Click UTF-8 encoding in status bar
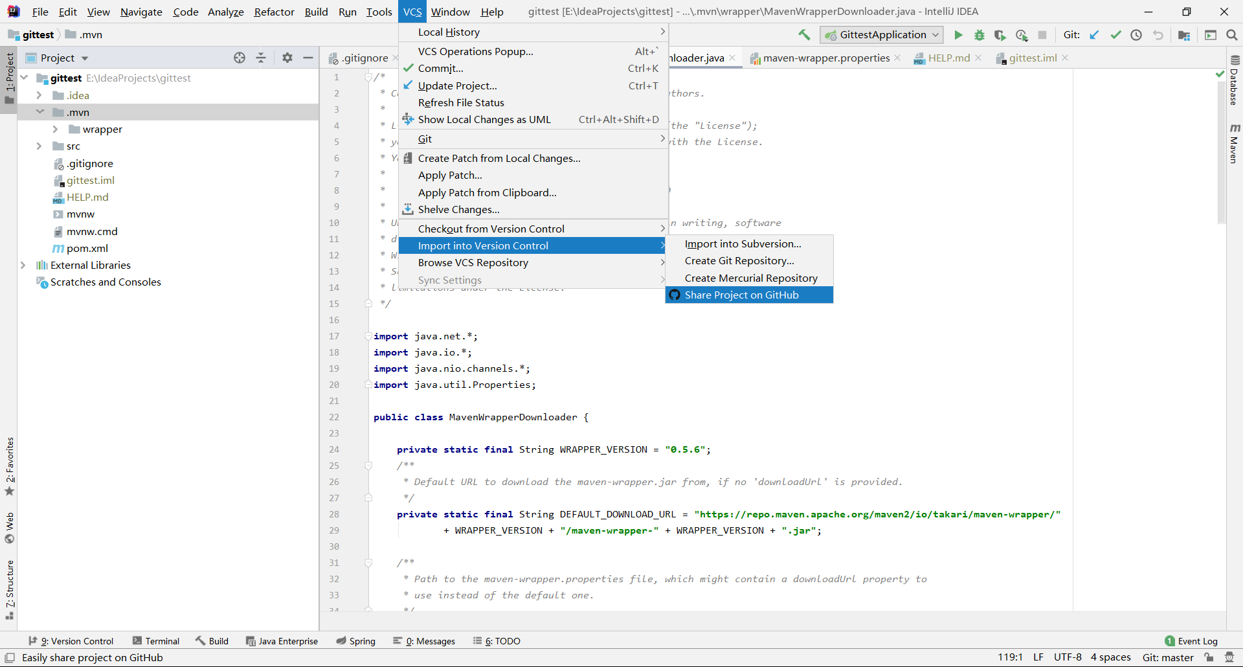The width and height of the screenshot is (1243, 667). tap(1068, 657)
